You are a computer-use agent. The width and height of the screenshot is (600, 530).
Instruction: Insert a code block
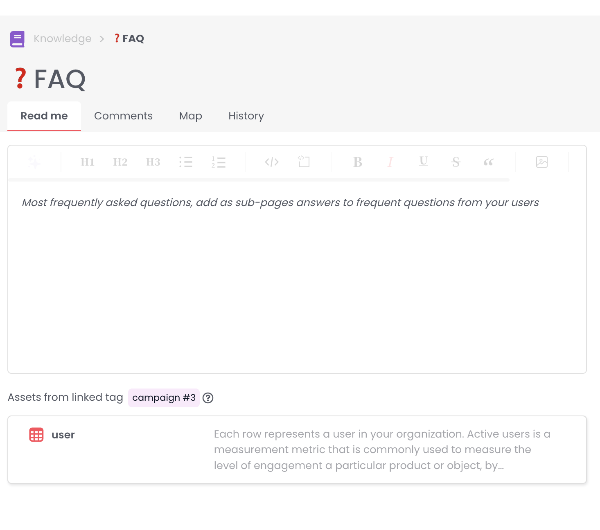click(304, 162)
